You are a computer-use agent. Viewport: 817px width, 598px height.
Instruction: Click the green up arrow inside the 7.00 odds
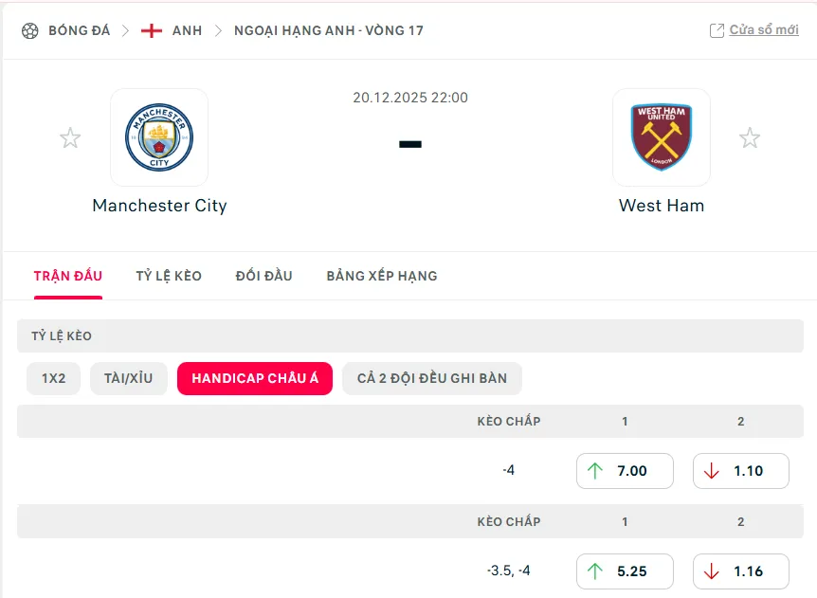pyautogui.click(x=598, y=470)
